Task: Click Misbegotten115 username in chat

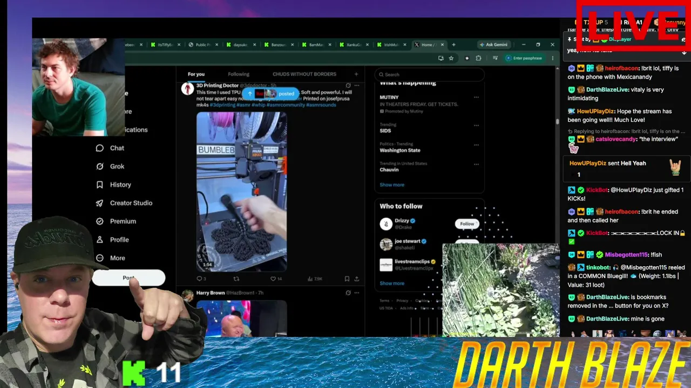Action: pos(626,255)
